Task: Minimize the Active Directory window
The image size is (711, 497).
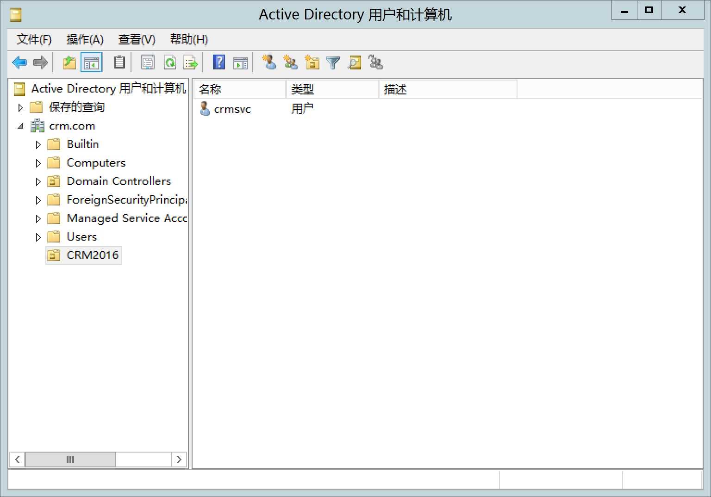Action: coord(624,10)
